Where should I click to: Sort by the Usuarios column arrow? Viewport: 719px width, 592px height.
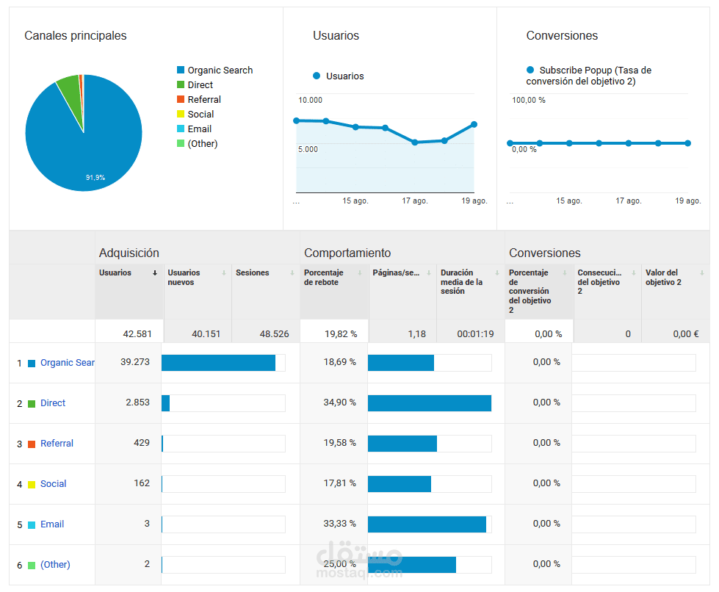(x=155, y=272)
